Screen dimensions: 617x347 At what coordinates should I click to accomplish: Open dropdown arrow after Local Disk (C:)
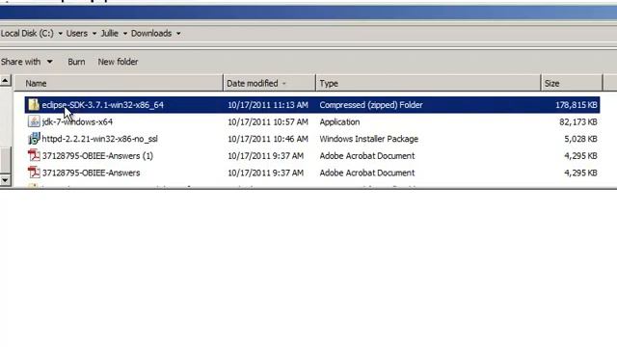pos(60,34)
